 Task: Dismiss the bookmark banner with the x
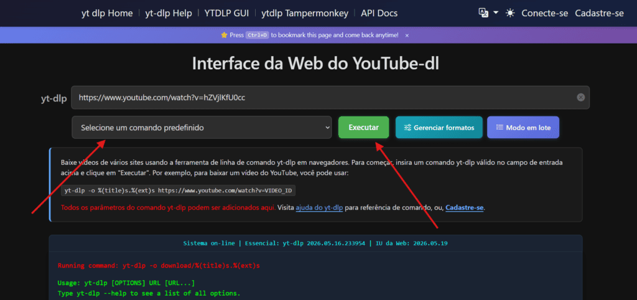tap(407, 35)
